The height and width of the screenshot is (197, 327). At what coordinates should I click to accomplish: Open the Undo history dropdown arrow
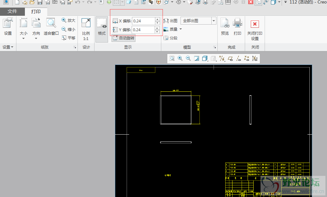point(83,2)
